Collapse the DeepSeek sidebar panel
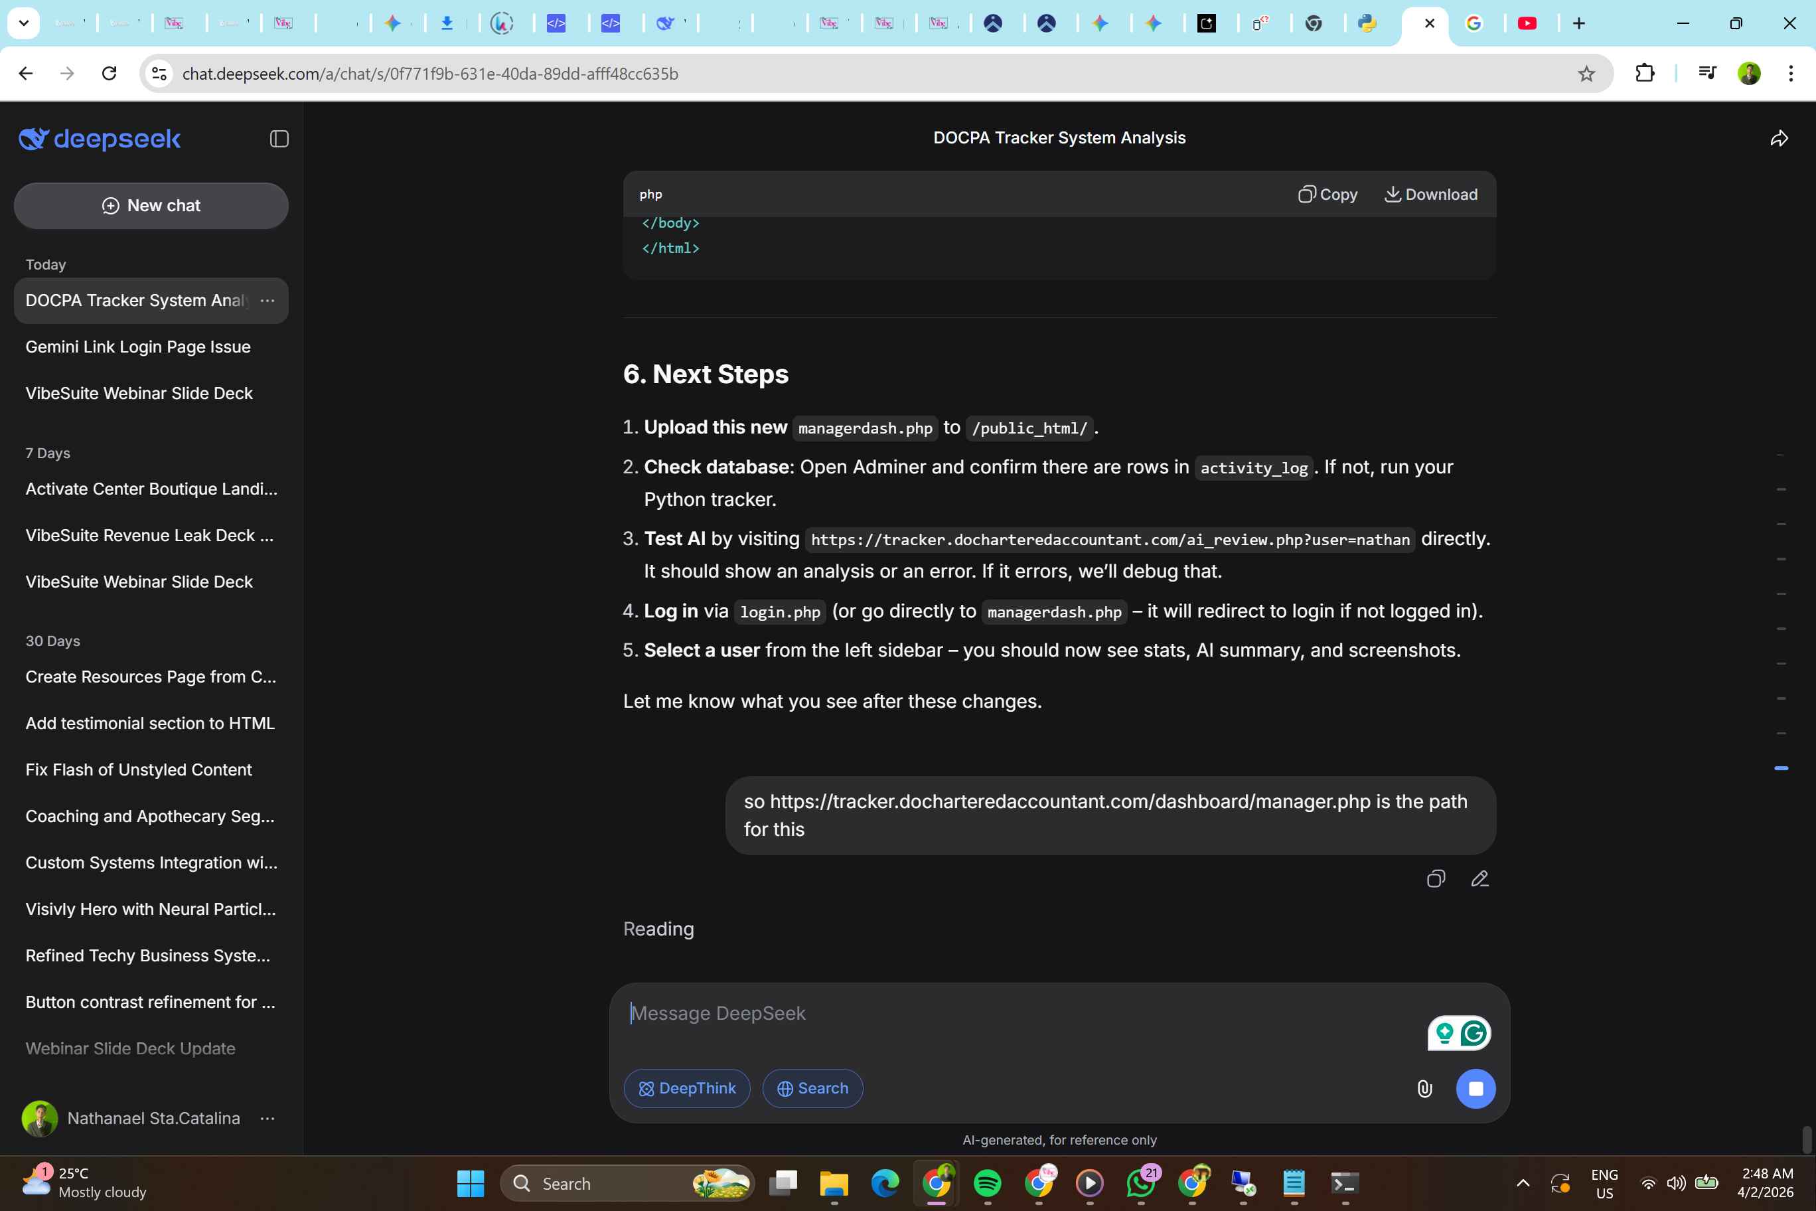The height and width of the screenshot is (1211, 1816). (279, 139)
